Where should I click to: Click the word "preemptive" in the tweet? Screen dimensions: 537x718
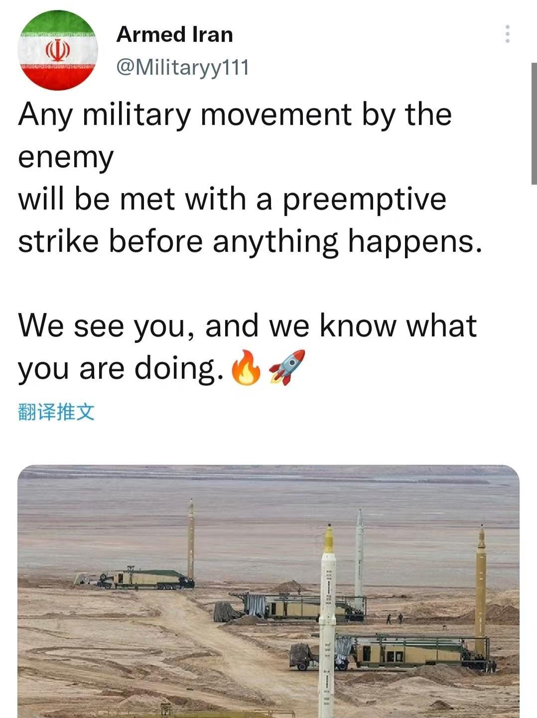click(x=365, y=199)
